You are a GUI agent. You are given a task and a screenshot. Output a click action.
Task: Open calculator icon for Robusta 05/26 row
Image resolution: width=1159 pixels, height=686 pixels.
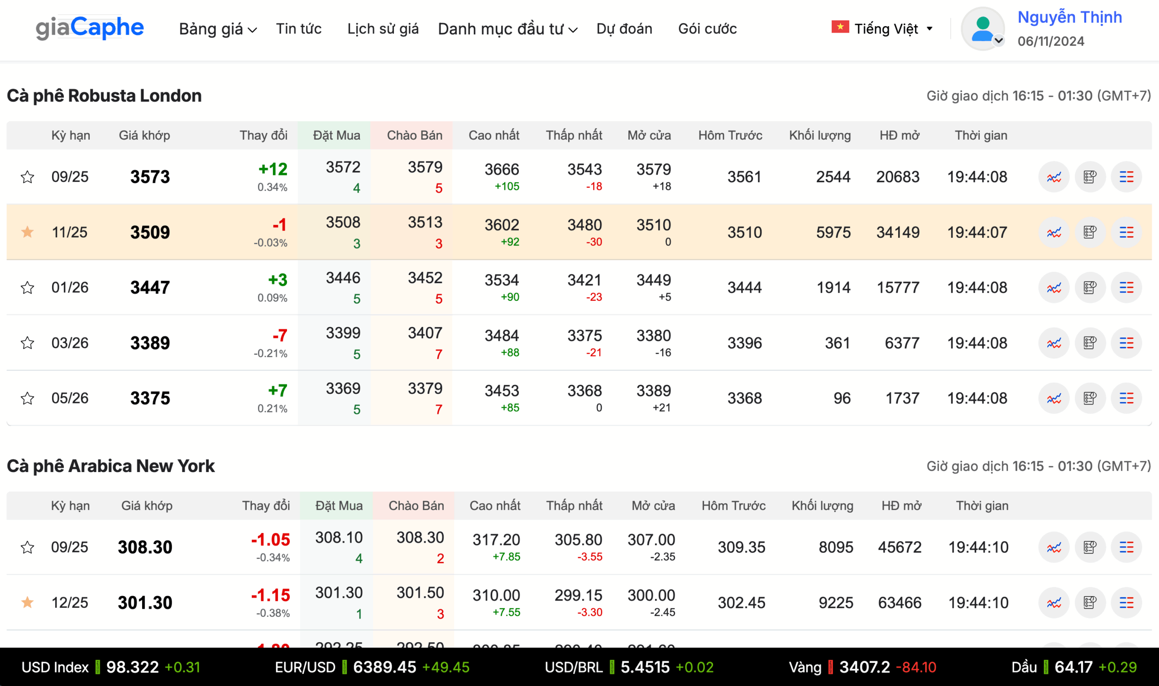click(x=1090, y=398)
